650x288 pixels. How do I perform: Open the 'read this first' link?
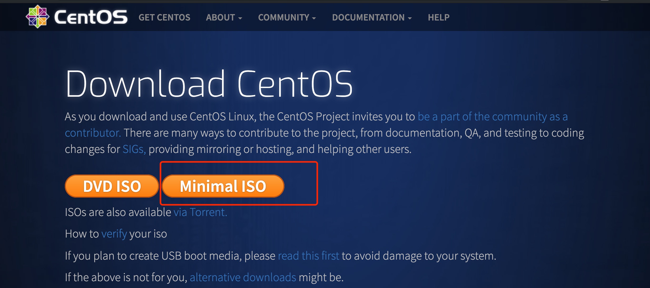308,256
